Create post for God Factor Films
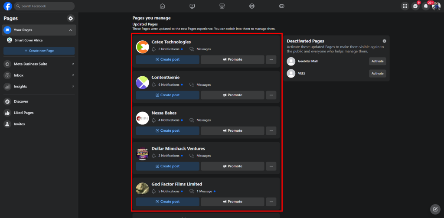The width and height of the screenshot is (444, 218). point(168,202)
